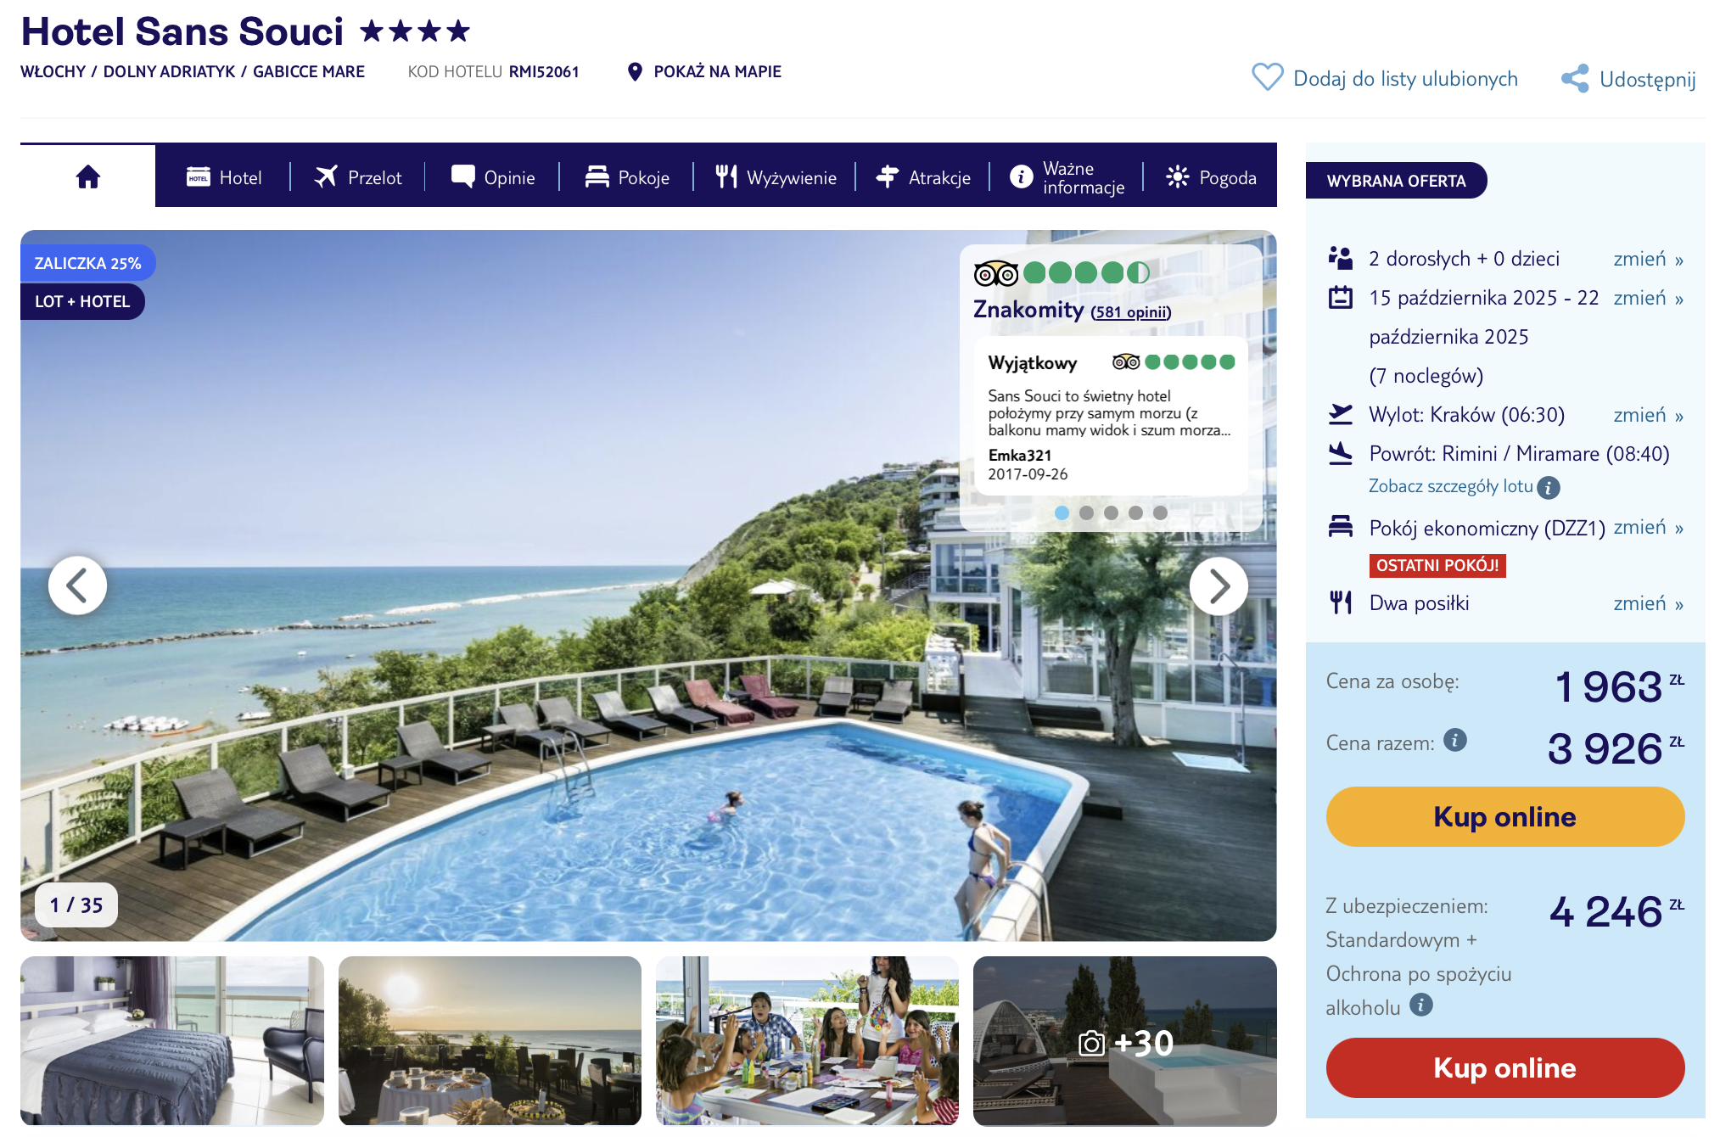Viewport: 1720px width, 1137px height.
Task: Click info icon beside alkoholu insurance
Action: (x=1421, y=1005)
